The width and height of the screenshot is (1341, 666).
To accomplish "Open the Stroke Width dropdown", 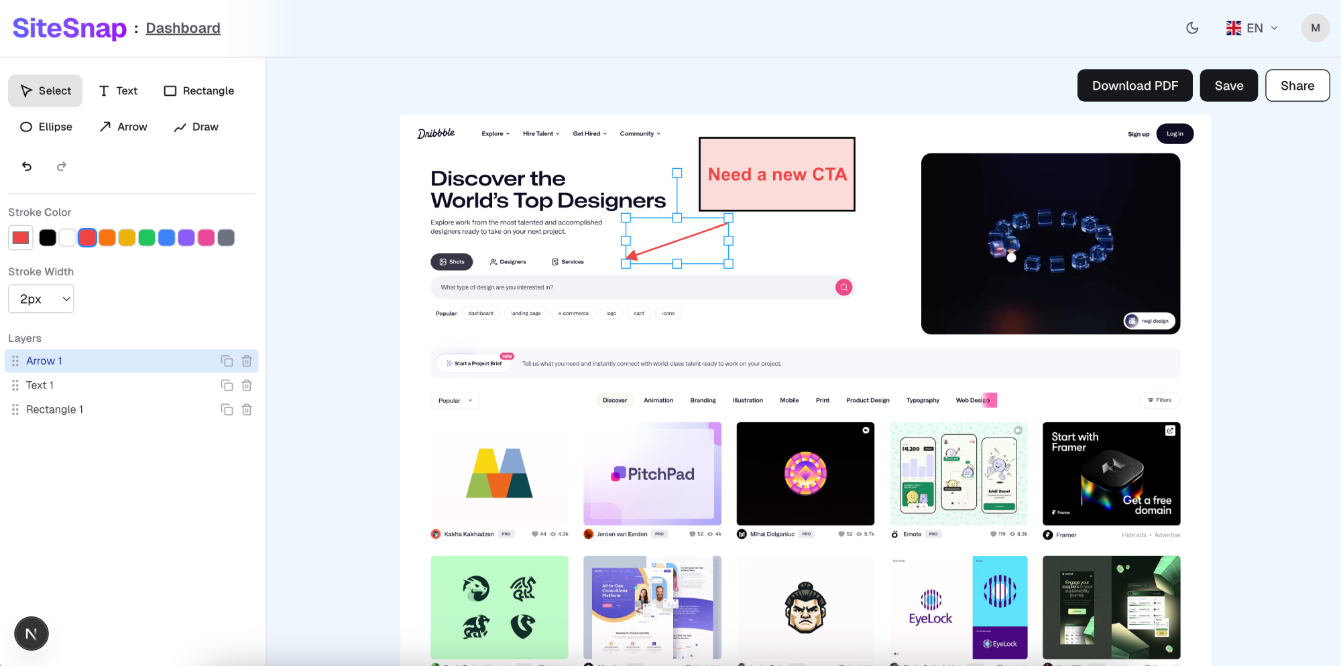I will 41,299.
